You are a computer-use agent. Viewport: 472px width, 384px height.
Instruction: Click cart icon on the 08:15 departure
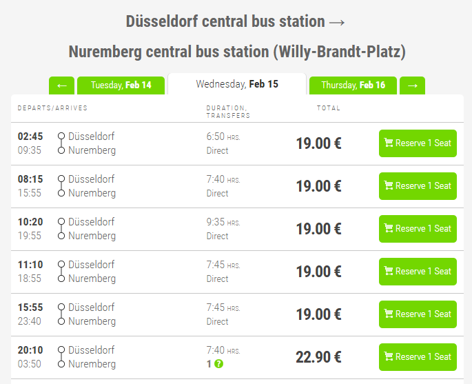389,186
